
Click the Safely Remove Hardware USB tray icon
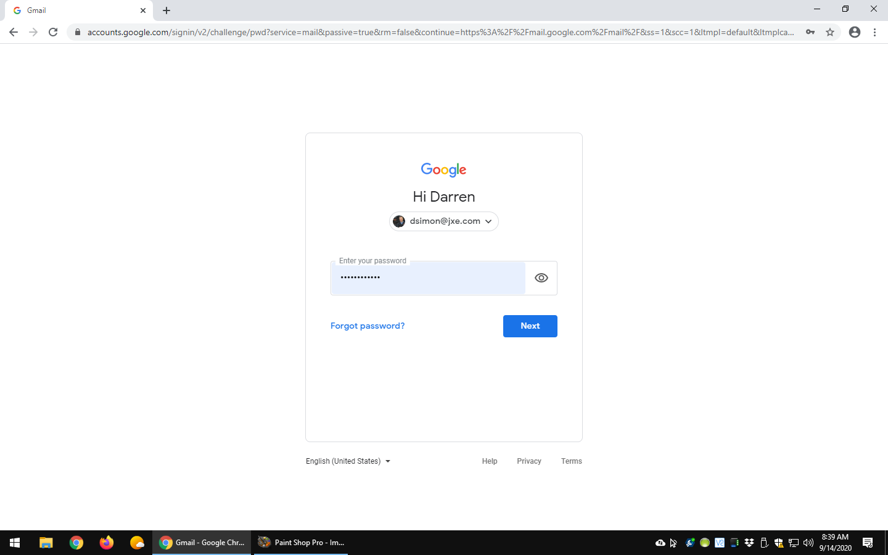click(764, 543)
